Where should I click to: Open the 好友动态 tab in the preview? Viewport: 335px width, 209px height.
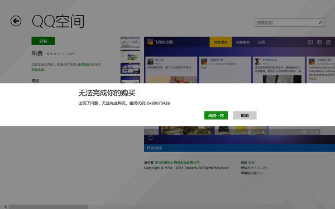pos(221,42)
